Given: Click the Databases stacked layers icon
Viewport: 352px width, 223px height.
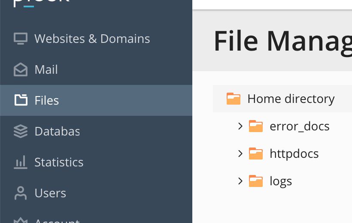Looking at the screenshot, I should pyautogui.click(x=21, y=131).
